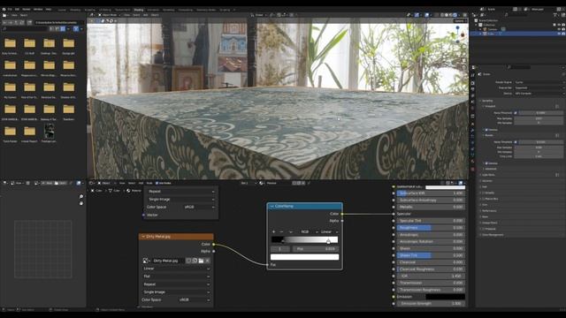Image resolution: width=566 pixels, height=318 pixels.
Task: Select material preview shading mode icon
Action: [x=450, y=15]
